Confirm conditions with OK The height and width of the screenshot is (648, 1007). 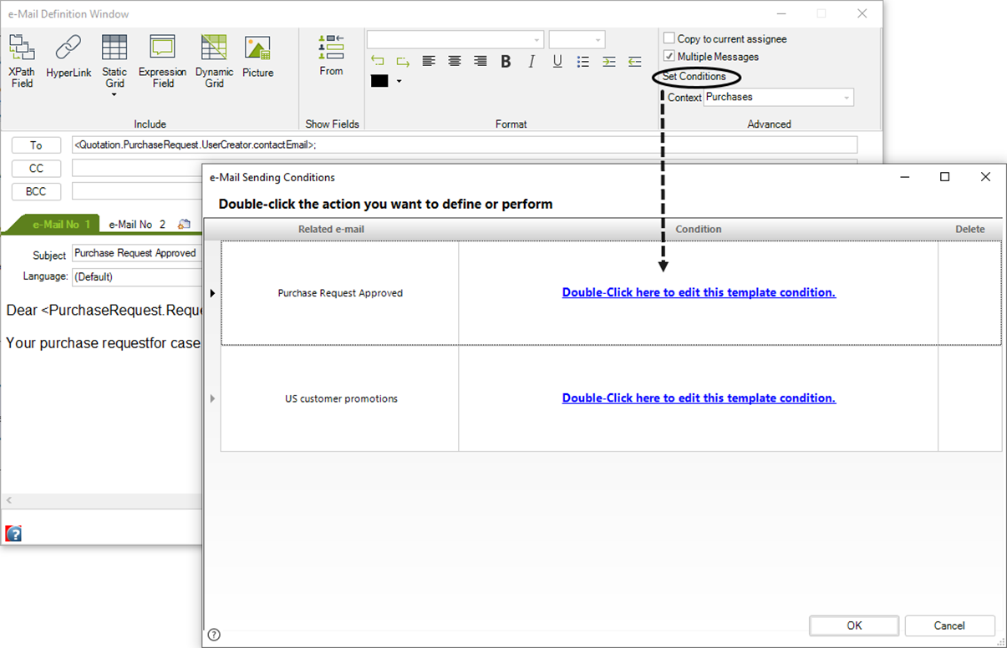point(854,625)
